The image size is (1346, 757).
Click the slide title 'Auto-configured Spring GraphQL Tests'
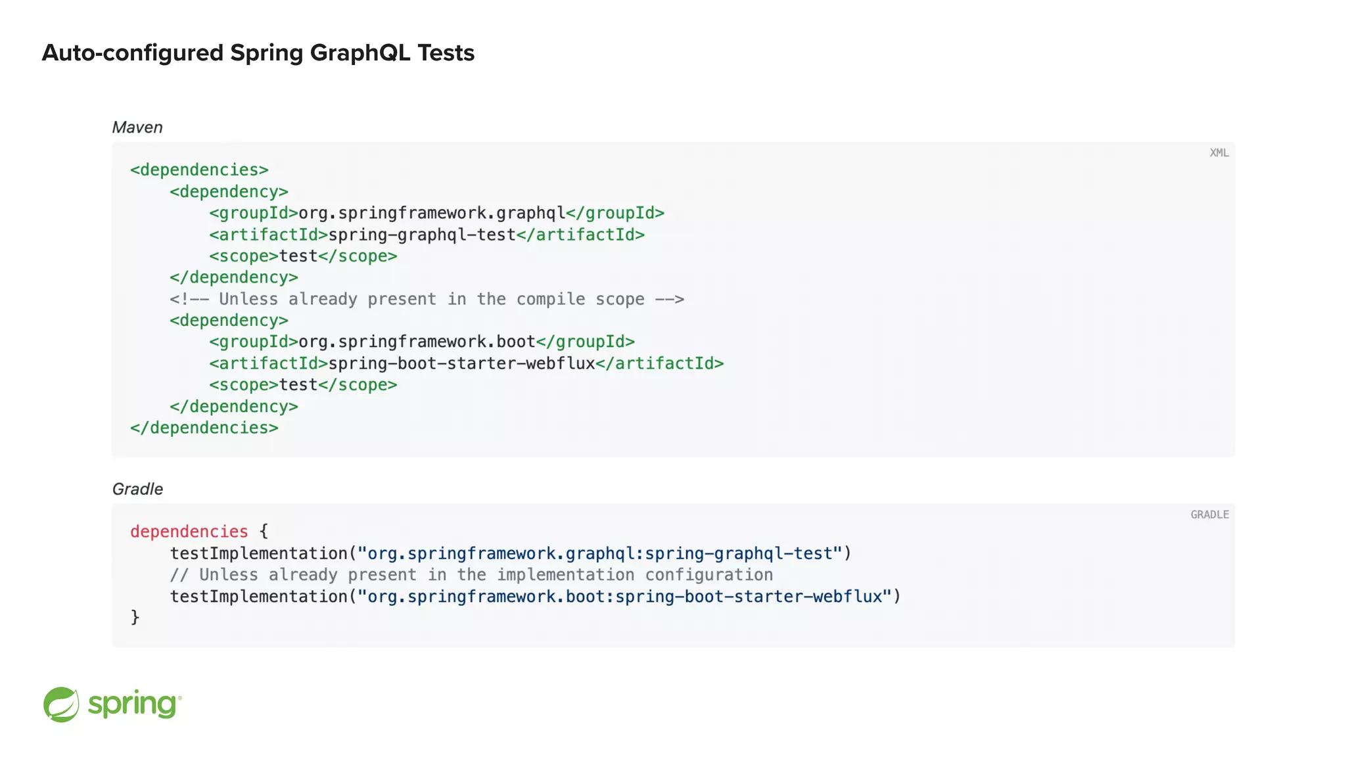[x=258, y=53]
